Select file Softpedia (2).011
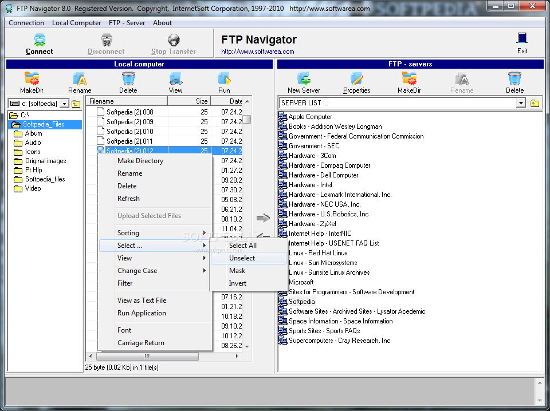Image resolution: width=550 pixels, height=411 pixels. click(130, 141)
